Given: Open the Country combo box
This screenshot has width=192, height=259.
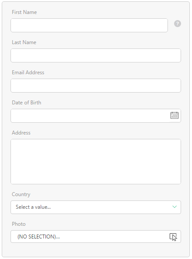Looking at the screenshot, I should [x=96, y=207].
